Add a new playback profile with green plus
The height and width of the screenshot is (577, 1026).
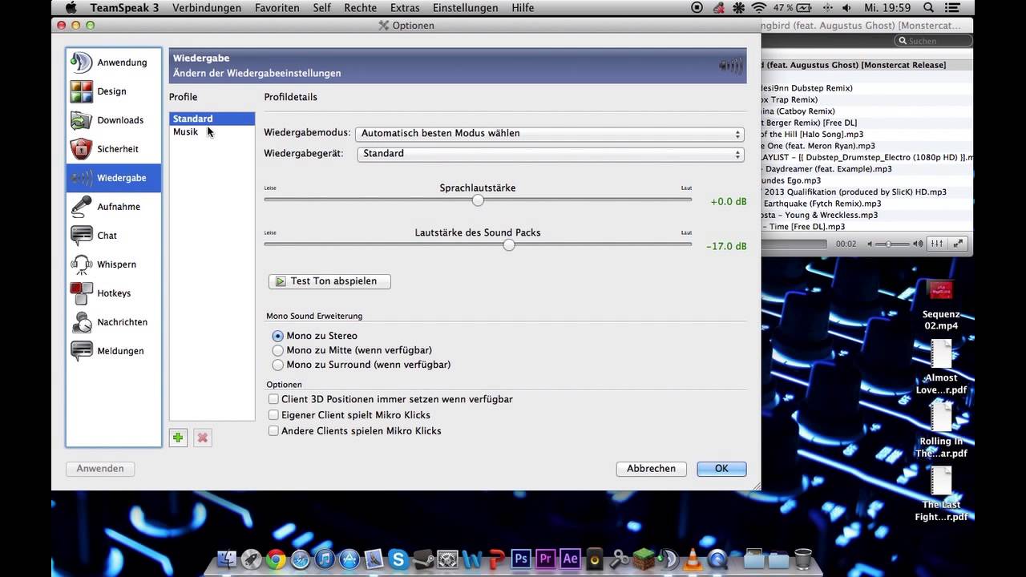tap(178, 438)
